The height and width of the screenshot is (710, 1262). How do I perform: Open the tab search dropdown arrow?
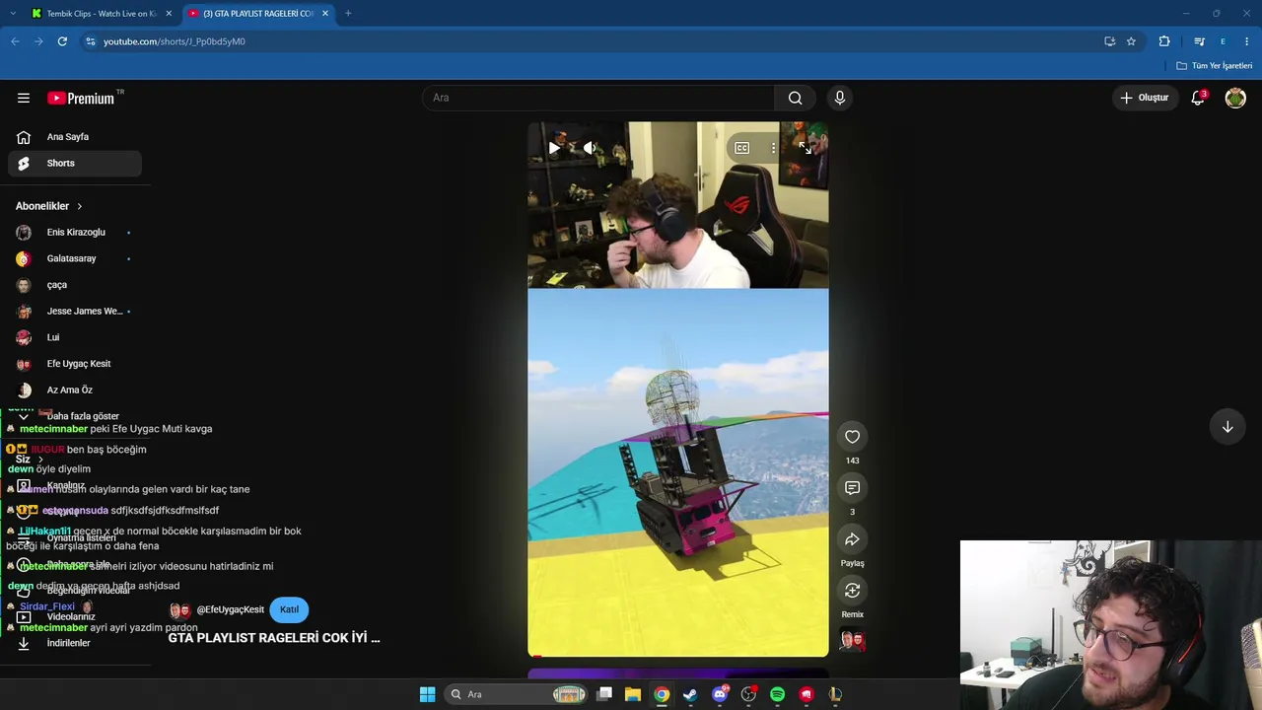pyautogui.click(x=12, y=14)
